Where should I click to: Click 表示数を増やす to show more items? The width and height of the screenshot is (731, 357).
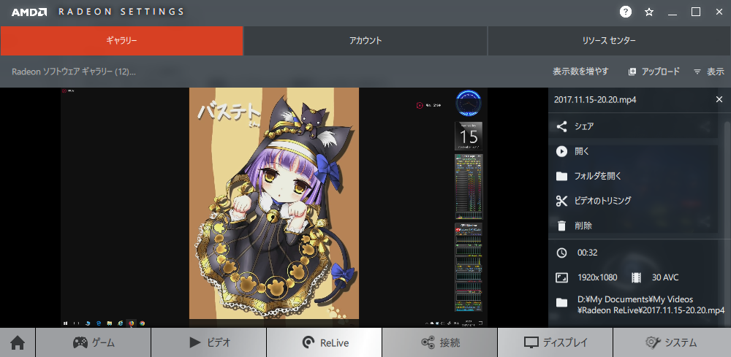580,72
